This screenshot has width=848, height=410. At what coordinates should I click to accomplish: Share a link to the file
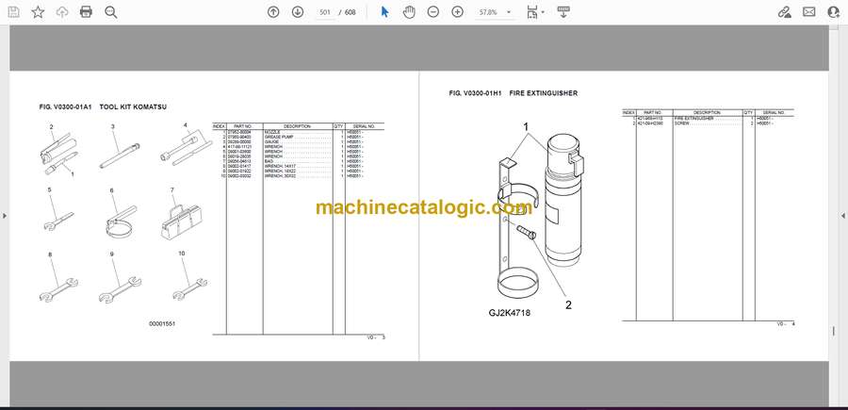(x=784, y=12)
